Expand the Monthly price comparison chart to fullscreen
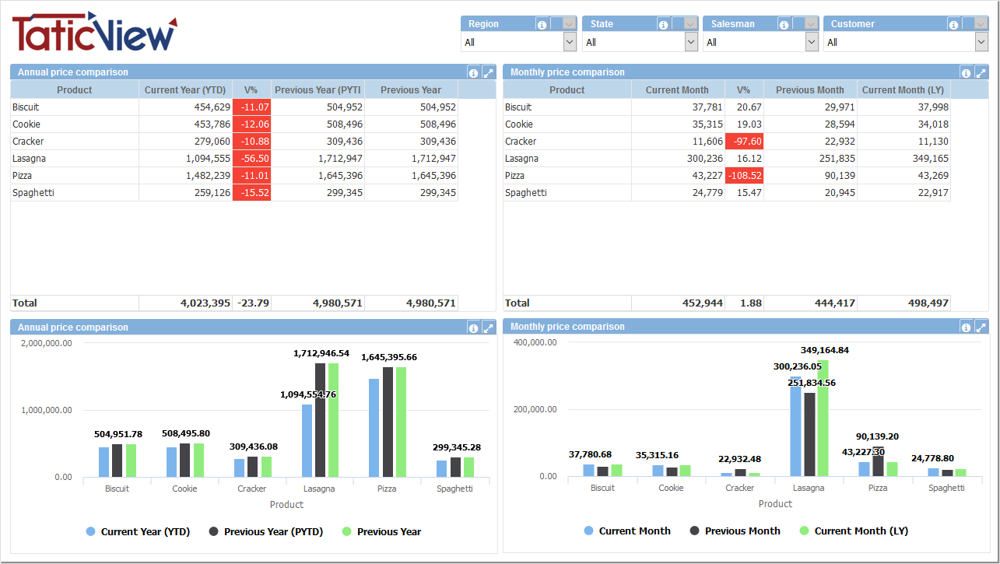 [981, 327]
